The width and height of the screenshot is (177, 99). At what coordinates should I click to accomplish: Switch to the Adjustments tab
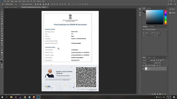coord(152,27)
